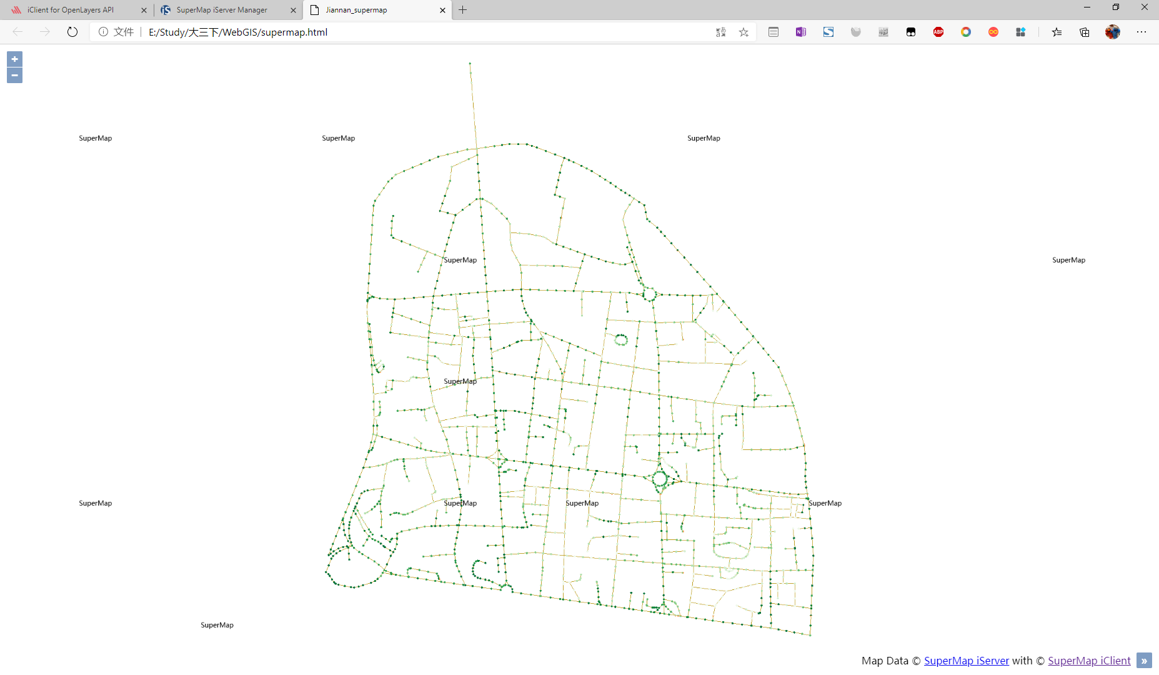This screenshot has height=675, width=1159.
Task: Open the Adblock Plus ABP extension
Action: coord(938,32)
